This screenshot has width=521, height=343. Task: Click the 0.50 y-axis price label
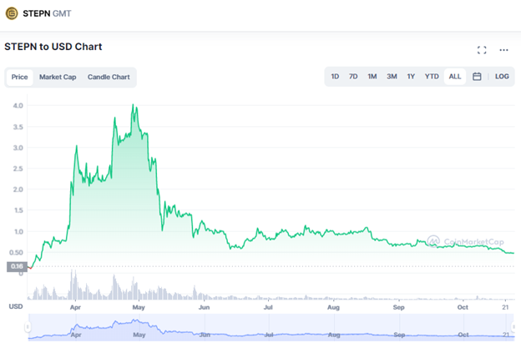[x=17, y=253]
